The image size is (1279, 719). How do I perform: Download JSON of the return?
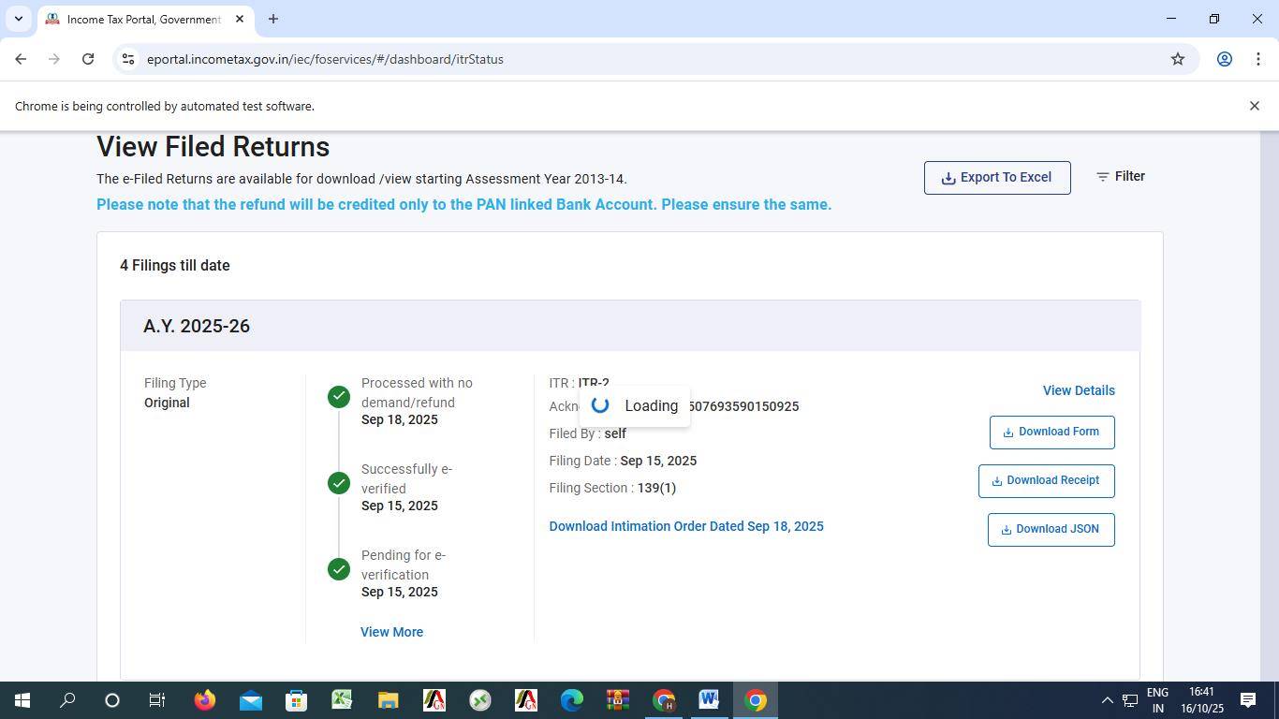(x=1050, y=529)
